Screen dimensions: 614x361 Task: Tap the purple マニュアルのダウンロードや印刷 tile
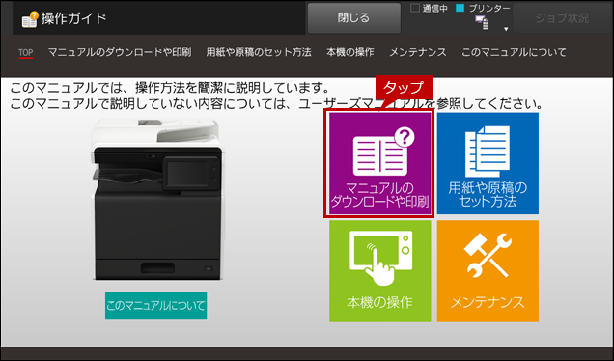click(x=379, y=163)
